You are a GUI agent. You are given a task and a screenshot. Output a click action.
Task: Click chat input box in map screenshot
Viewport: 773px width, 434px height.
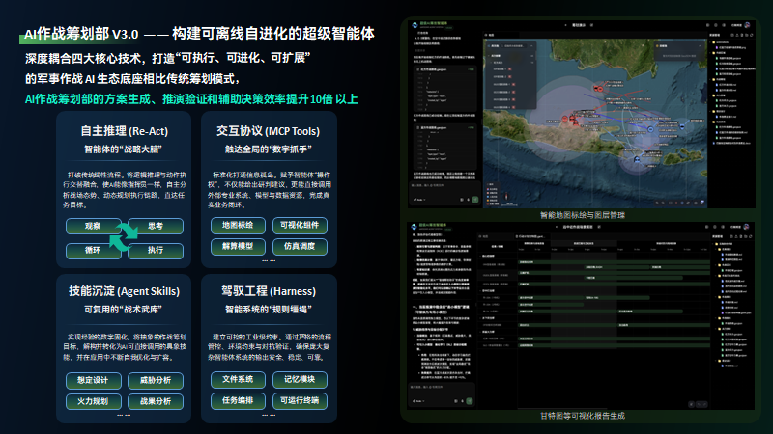(x=445, y=192)
